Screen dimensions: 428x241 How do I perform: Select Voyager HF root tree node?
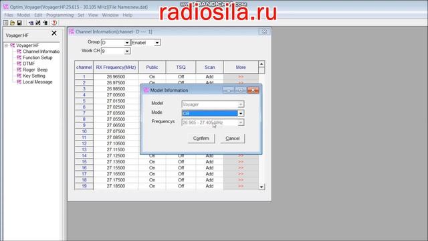(27, 46)
